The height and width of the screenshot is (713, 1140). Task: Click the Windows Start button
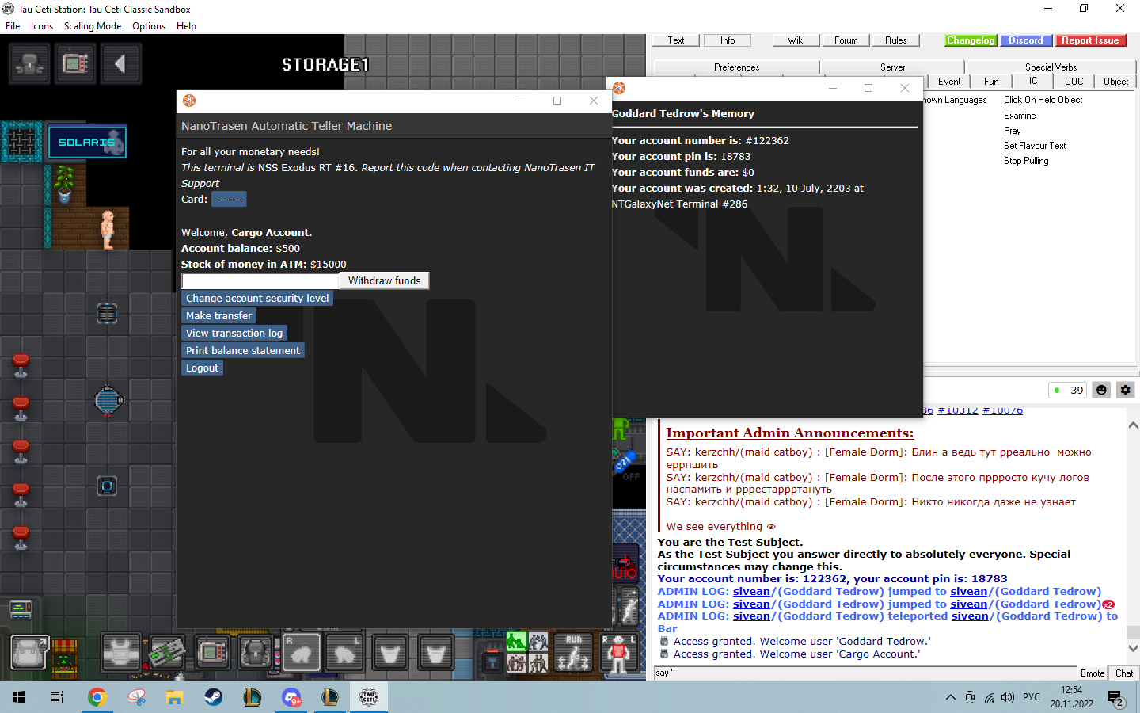pos(19,697)
